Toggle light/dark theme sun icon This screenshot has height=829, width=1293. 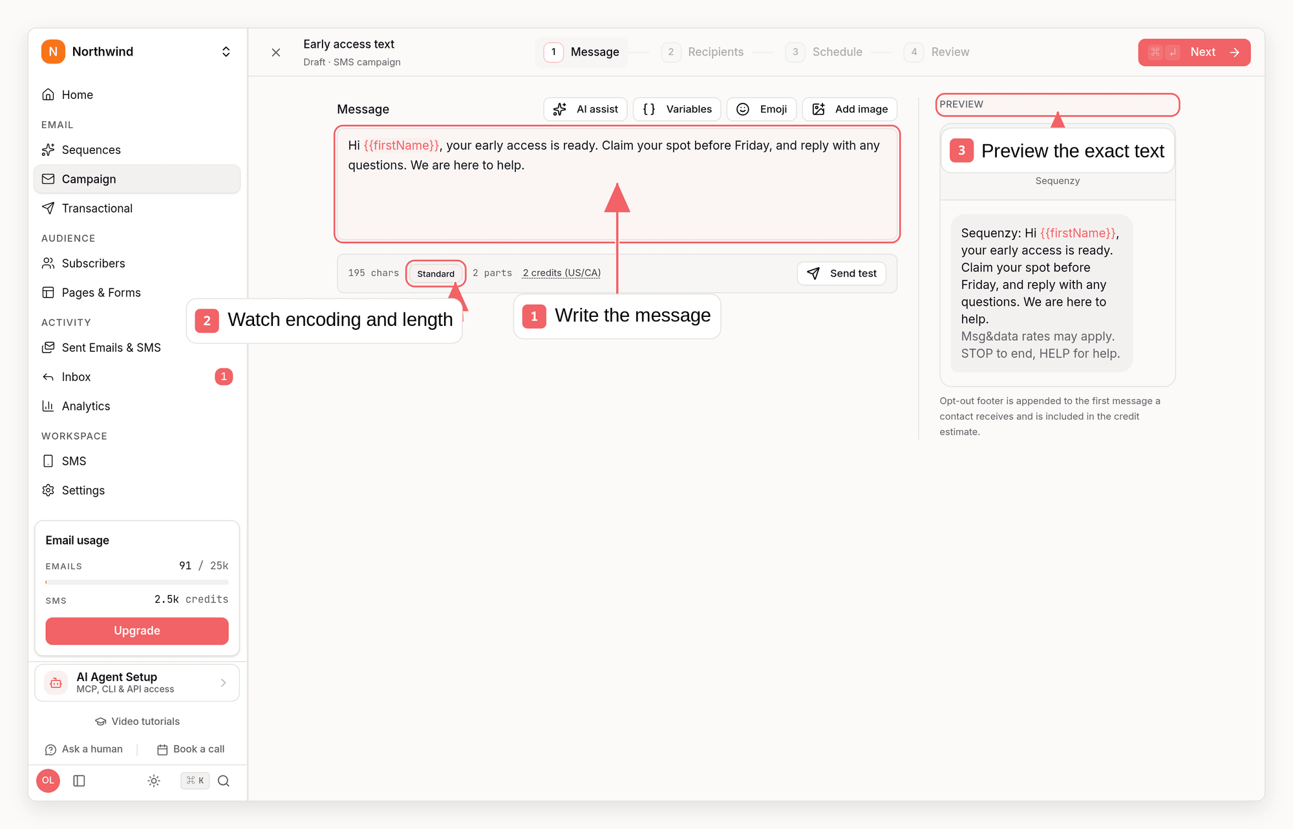[x=154, y=781]
